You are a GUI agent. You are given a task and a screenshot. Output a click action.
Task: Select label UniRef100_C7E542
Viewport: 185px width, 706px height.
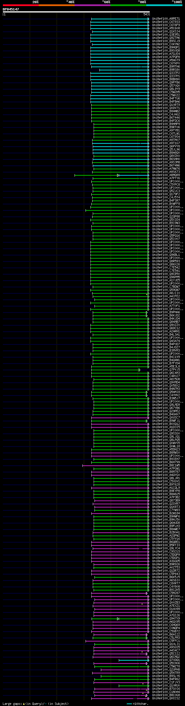pos(166,268)
